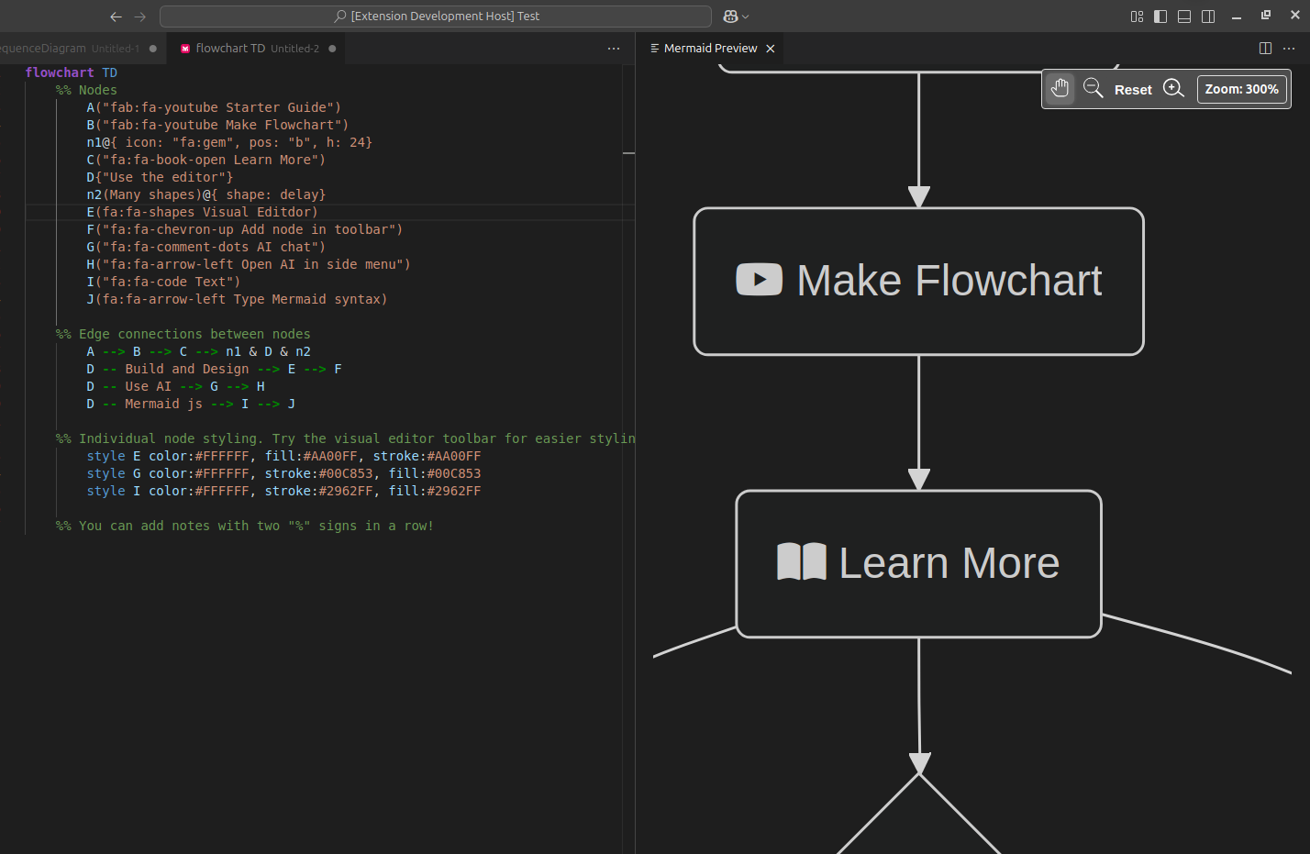Open the editor's more actions ellipsis menu

click(613, 48)
